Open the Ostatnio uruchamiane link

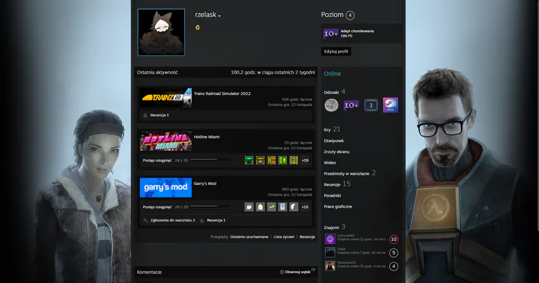tap(249, 237)
